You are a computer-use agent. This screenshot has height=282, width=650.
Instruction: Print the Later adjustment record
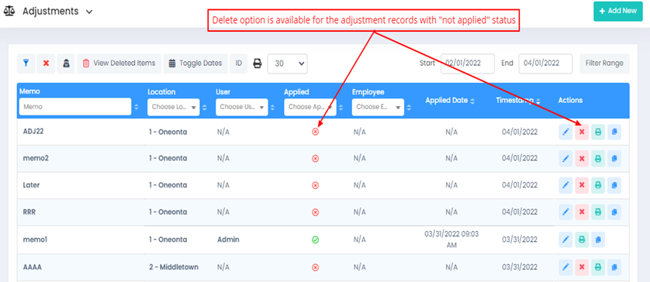point(598,185)
